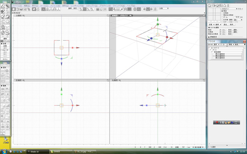247x154 pixels.
Task: Click the red X-axis handle in 上面図
Action: tap(72, 48)
